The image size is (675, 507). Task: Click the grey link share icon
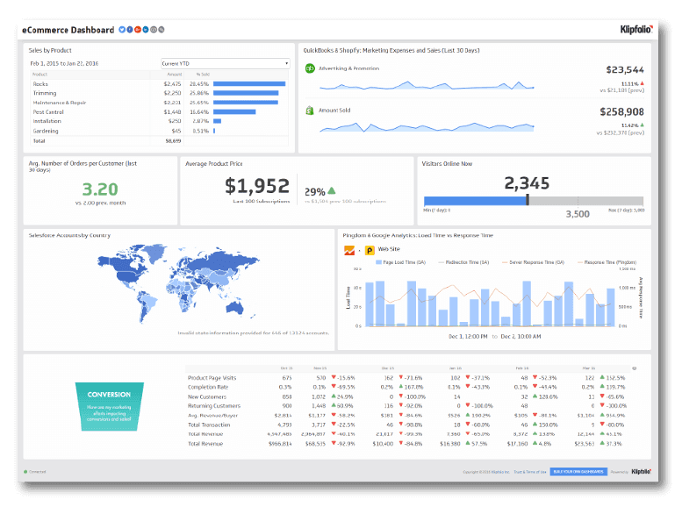point(162,30)
